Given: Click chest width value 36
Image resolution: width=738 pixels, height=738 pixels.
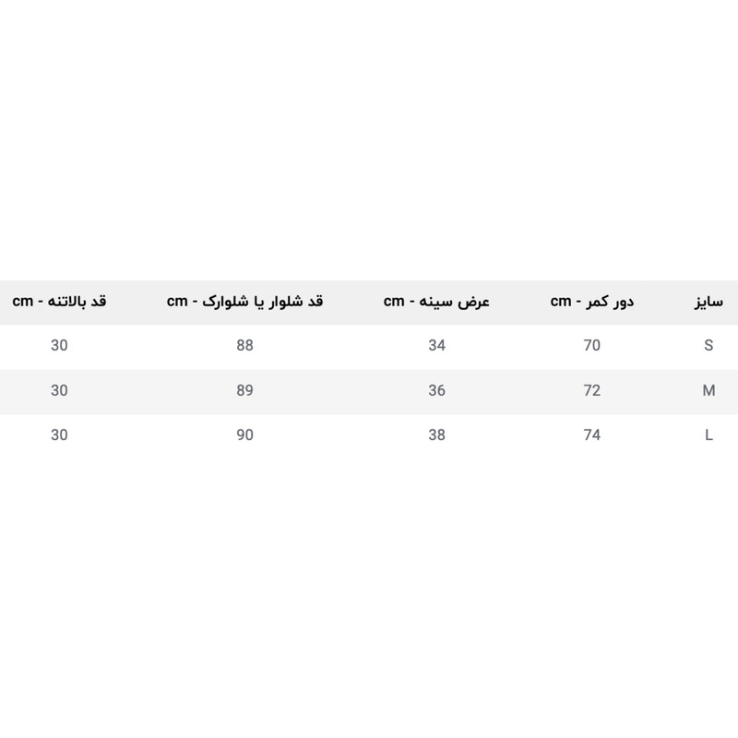Looking at the screenshot, I should (436, 390).
